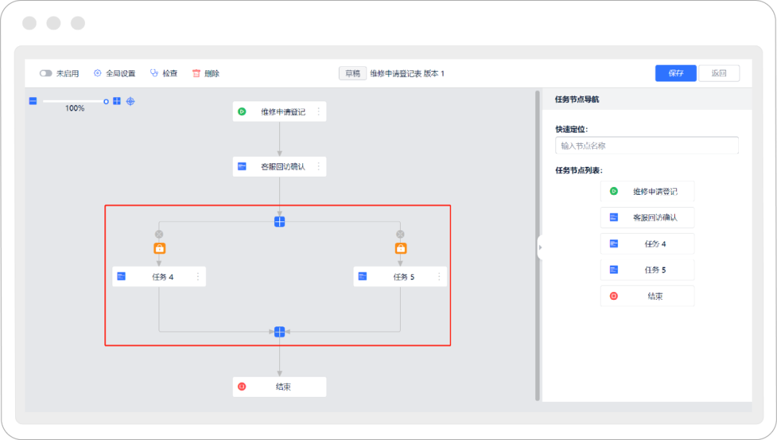Click the blue grid layout icon by zoom slider

[x=117, y=101]
